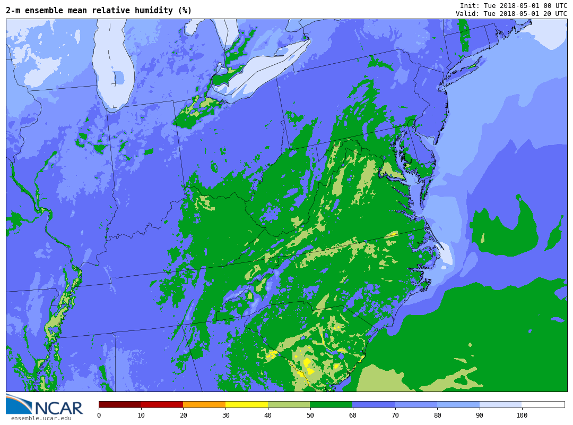This screenshot has height=425, width=573.
Task: Select the dark red 0-10 color swatch
Action: point(120,404)
